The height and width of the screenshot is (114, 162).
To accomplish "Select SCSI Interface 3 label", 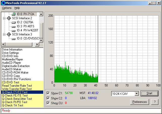I will click(x=22, y=34).
